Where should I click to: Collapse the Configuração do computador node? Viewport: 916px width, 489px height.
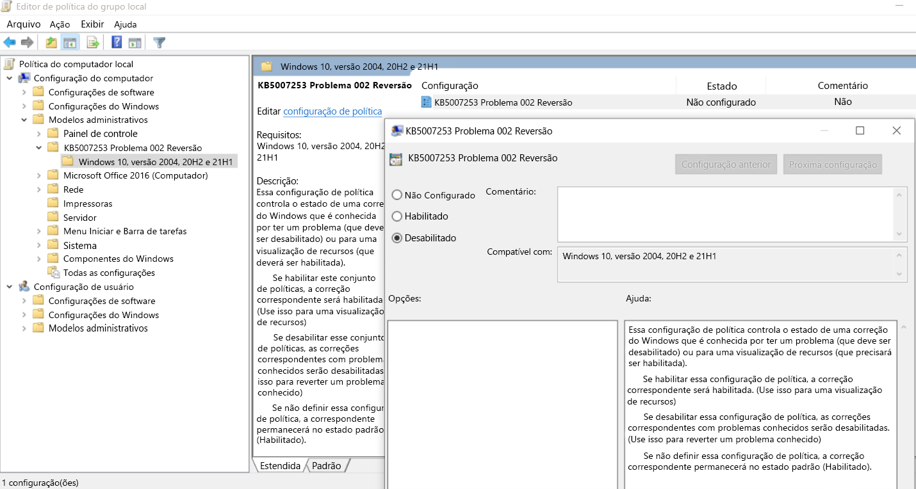[9, 78]
